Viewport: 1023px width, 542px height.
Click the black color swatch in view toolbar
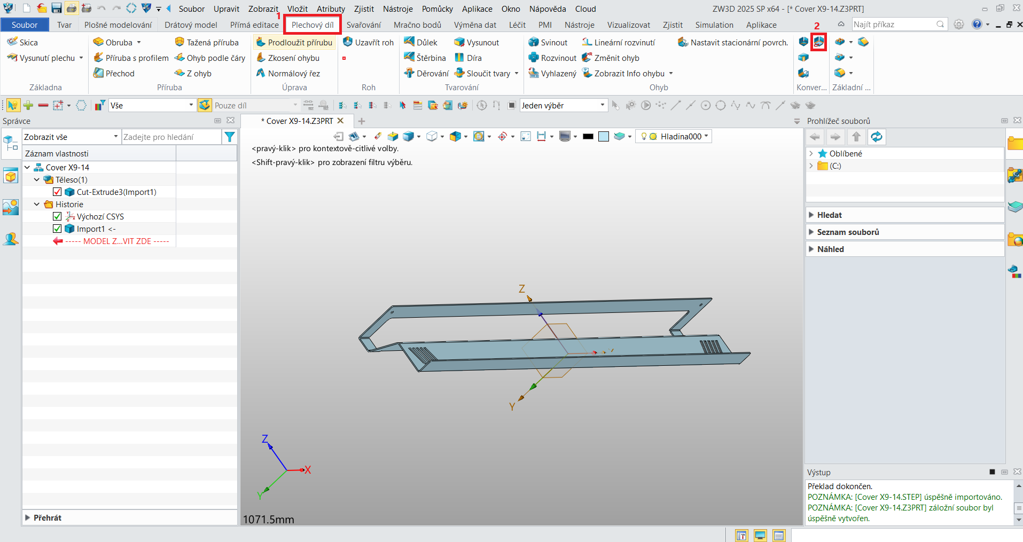click(588, 137)
